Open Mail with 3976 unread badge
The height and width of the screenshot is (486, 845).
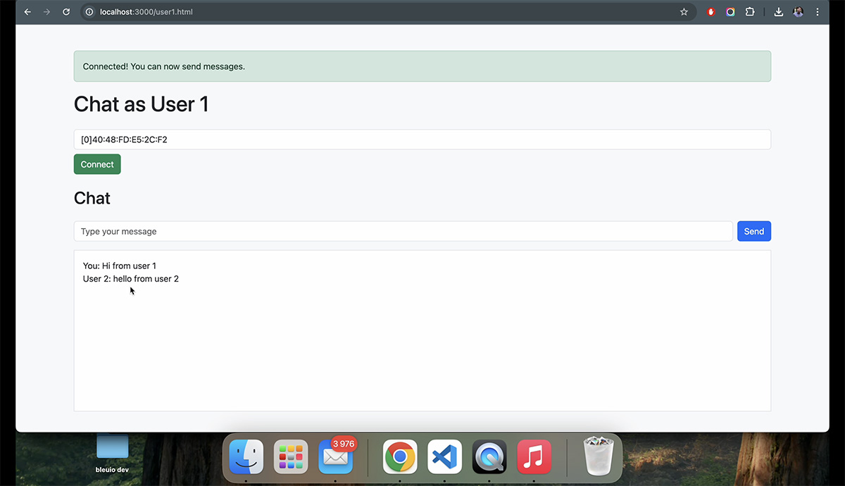click(x=336, y=457)
